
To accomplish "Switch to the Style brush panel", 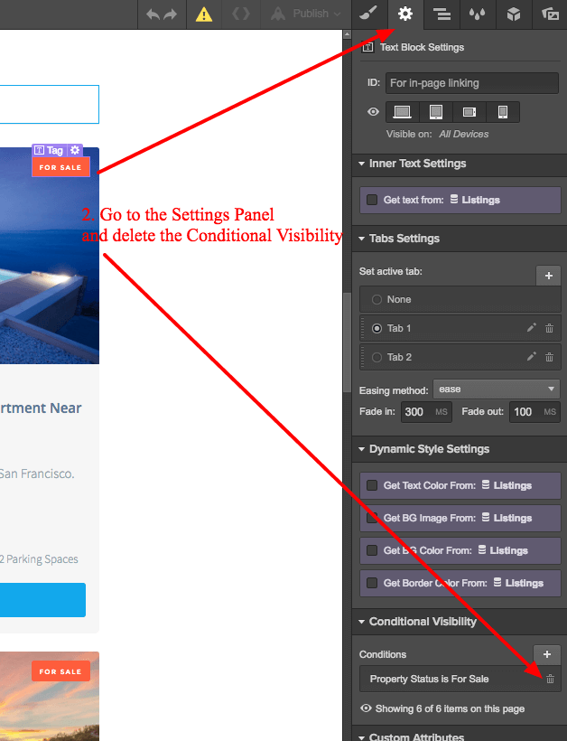I will [x=368, y=14].
